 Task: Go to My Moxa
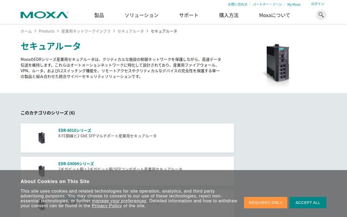294,4
